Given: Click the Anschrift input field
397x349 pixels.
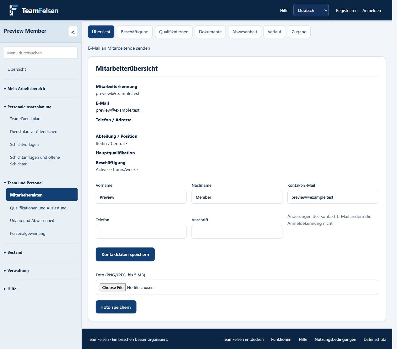Looking at the screenshot, I should [237, 232].
